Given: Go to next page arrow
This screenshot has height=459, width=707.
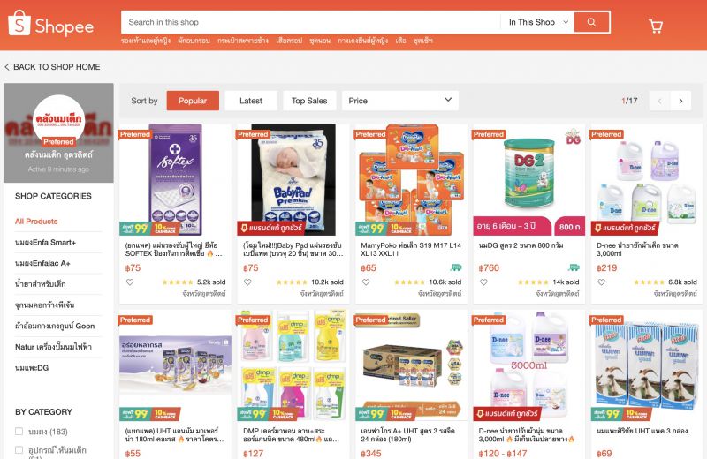Looking at the screenshot, I should [x=680, y=101].
